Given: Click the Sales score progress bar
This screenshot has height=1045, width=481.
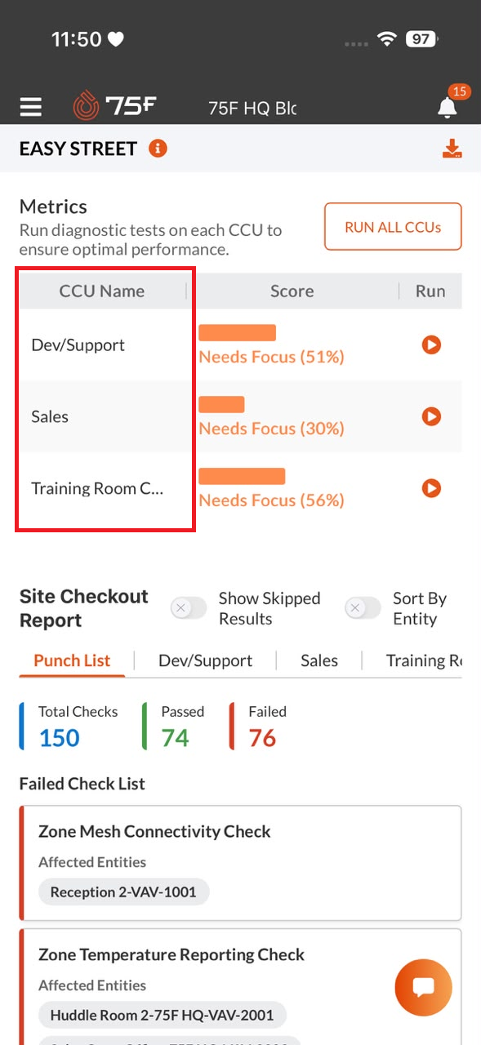Looking at the screenshot, I should pos(222,404).
